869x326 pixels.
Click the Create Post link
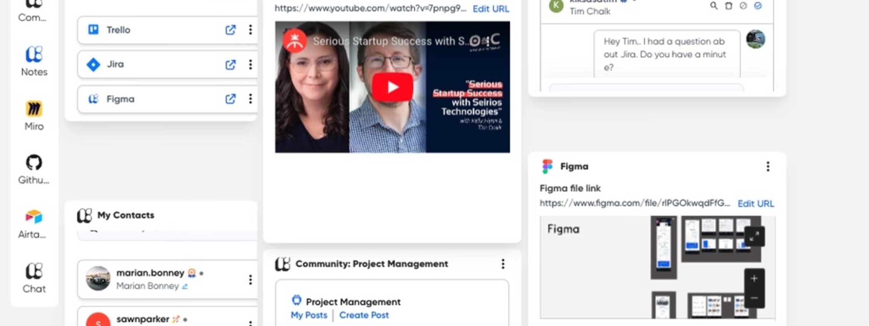coord(364,315)
